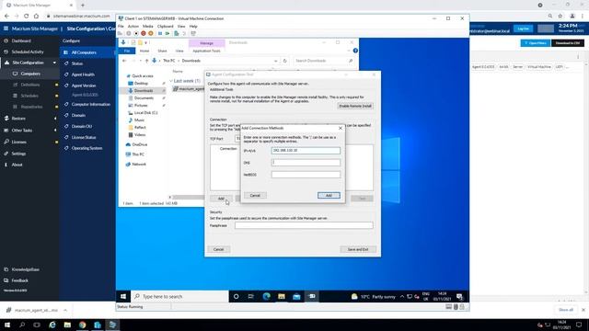
Task: Select Desktop in Explorer Quick access
Action: coord(141,84)
